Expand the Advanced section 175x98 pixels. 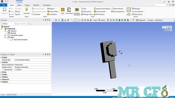click(1, 79)
